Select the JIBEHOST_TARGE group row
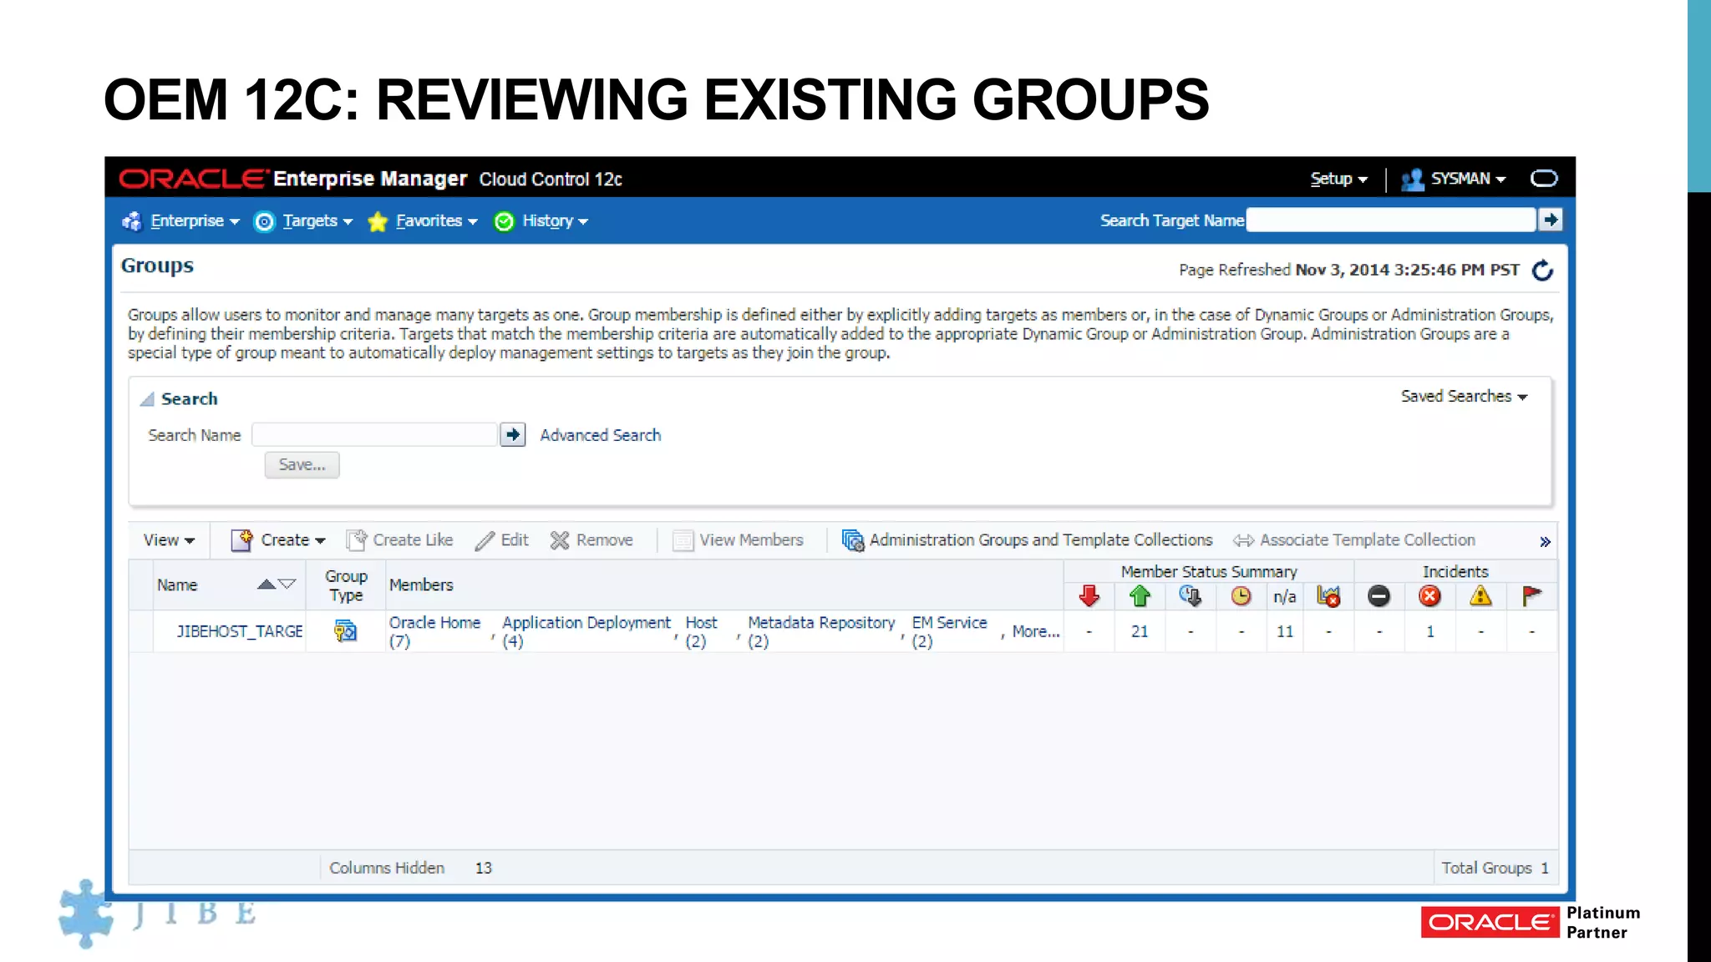The height and width of the screenshot is (962, 1711). [x=843, y=631]
